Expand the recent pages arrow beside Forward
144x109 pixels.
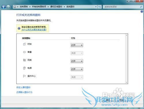pyautogui.click(x=12, y=7)
